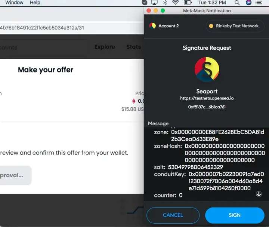
Task: Click the Bluetooth icon in menu bar
Action: 165,3
